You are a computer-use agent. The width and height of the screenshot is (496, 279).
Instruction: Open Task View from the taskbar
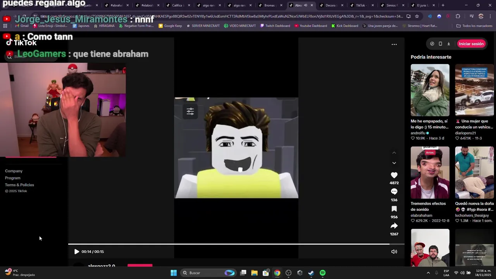(243, 273)
